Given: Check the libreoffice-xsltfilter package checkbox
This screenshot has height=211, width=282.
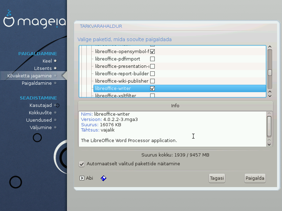Looking at the screenshot, I should (x=152, y=95).
